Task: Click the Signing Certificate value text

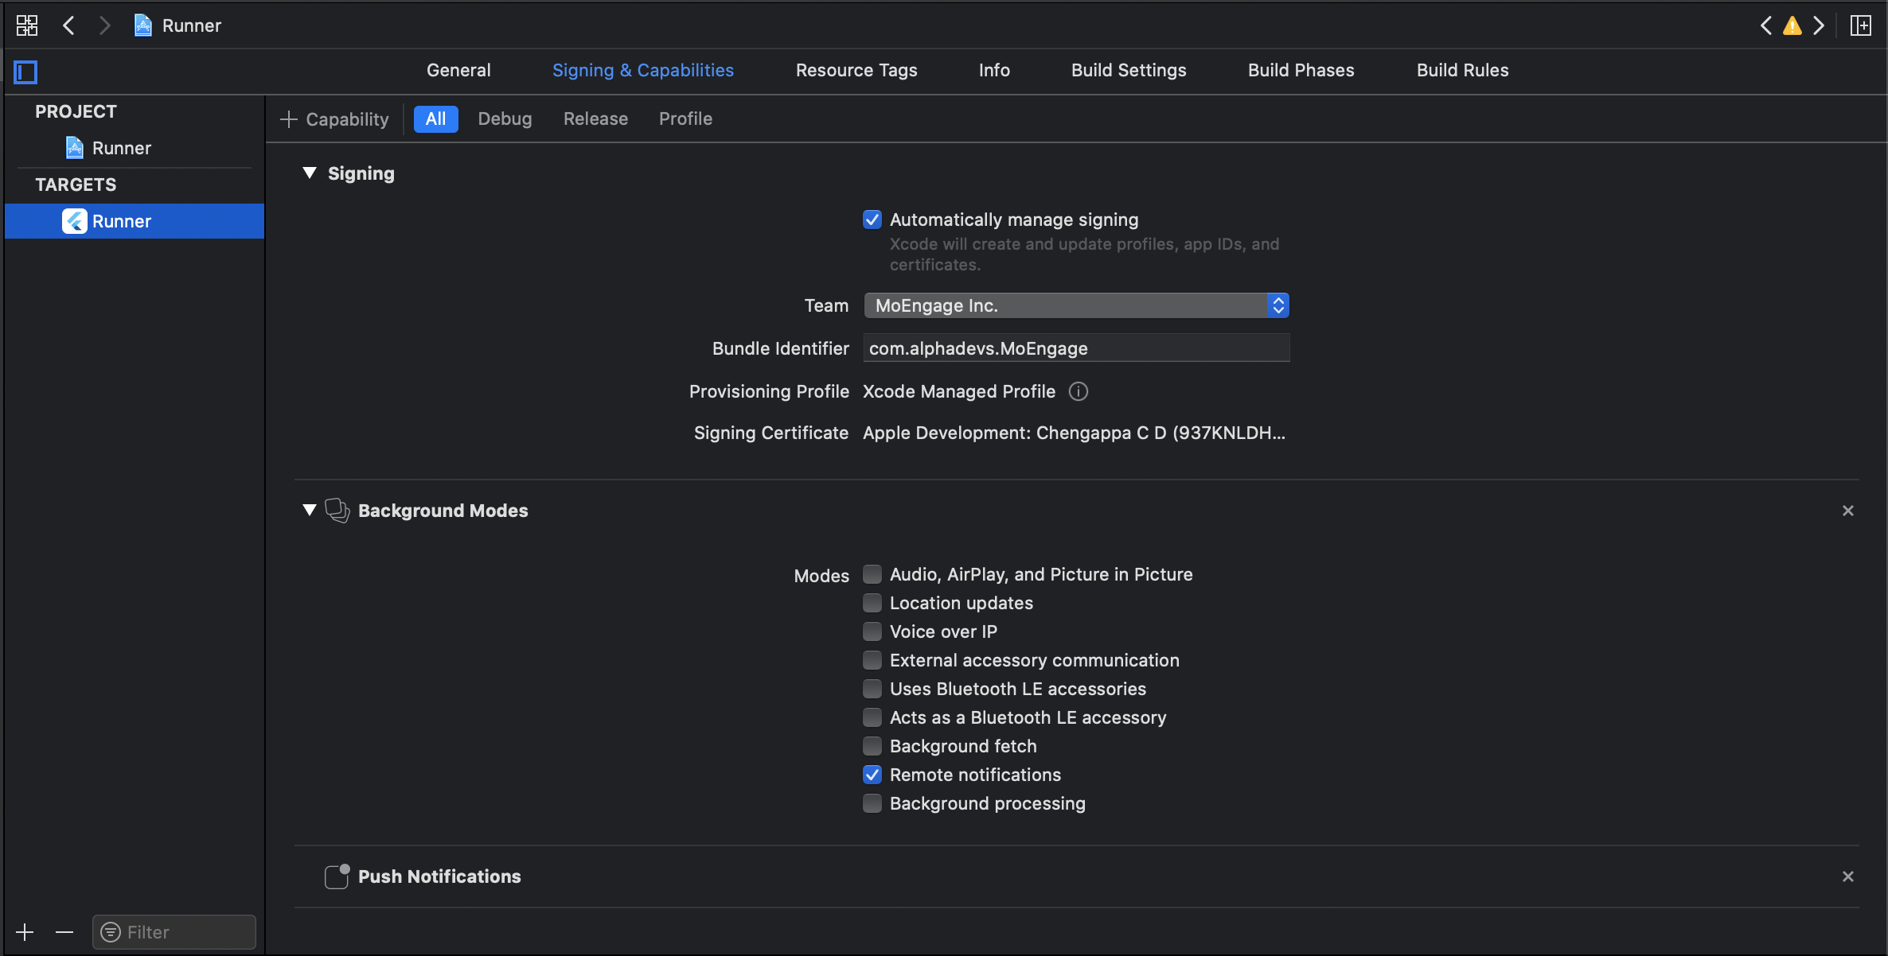Action: coord(1074,433)
